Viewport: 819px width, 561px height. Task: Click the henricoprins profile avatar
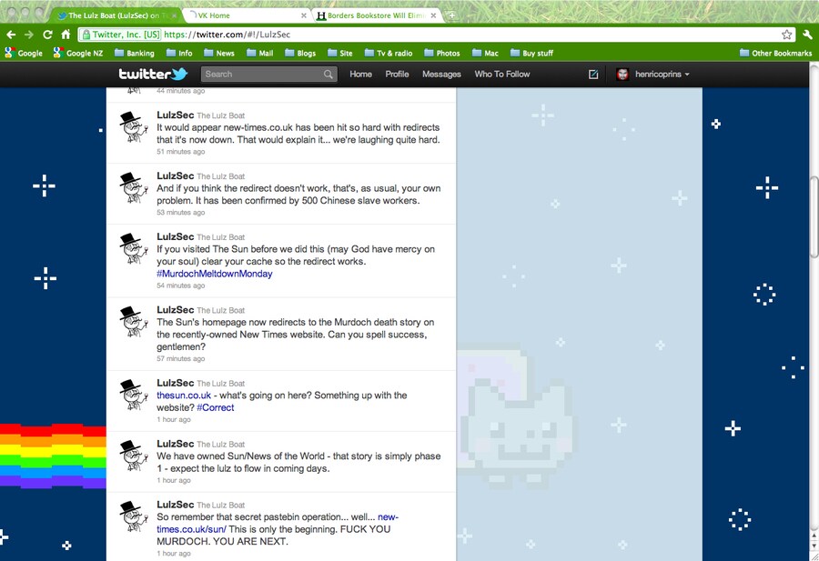pos(622,75)
